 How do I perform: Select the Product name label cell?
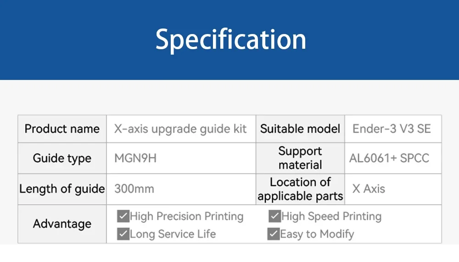tap(62, 129)
